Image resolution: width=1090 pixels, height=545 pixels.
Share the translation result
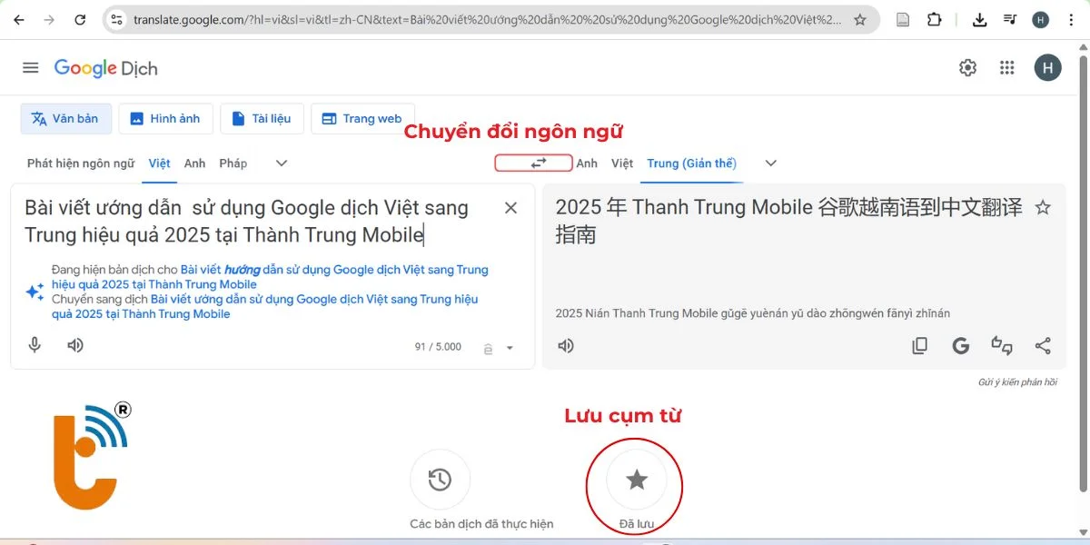tap(1043, 346)
